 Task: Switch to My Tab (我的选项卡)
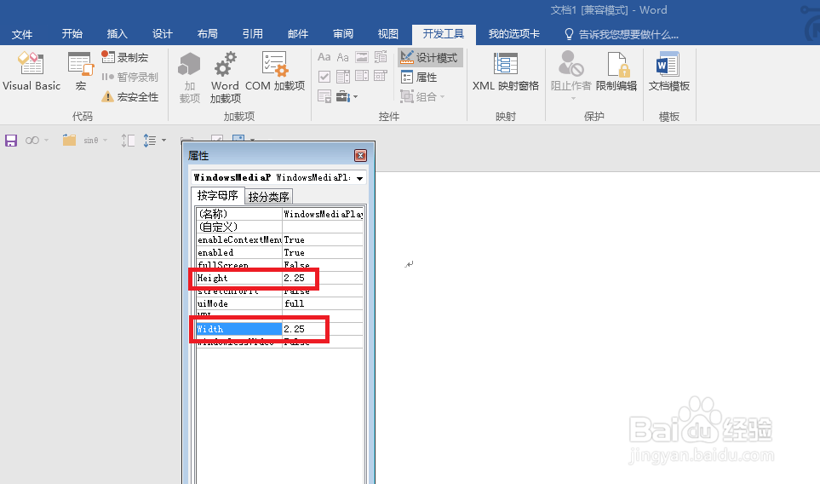click(x=514, y=34)
